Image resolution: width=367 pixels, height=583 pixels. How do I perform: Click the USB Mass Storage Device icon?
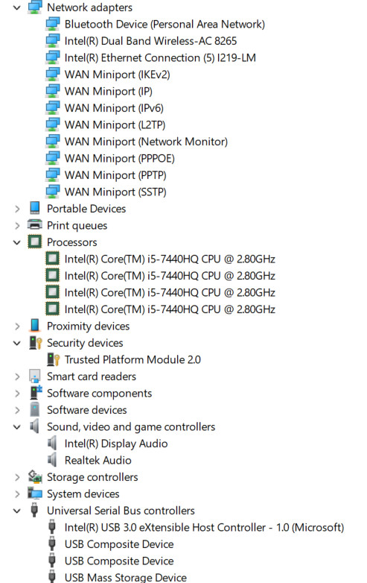[x=52, y=577]
